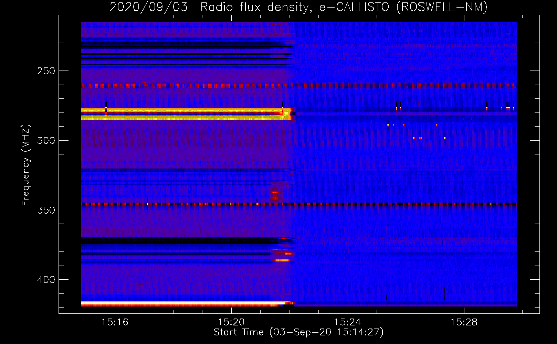Click the 250 frequency tick label

[x=46, y=71]
